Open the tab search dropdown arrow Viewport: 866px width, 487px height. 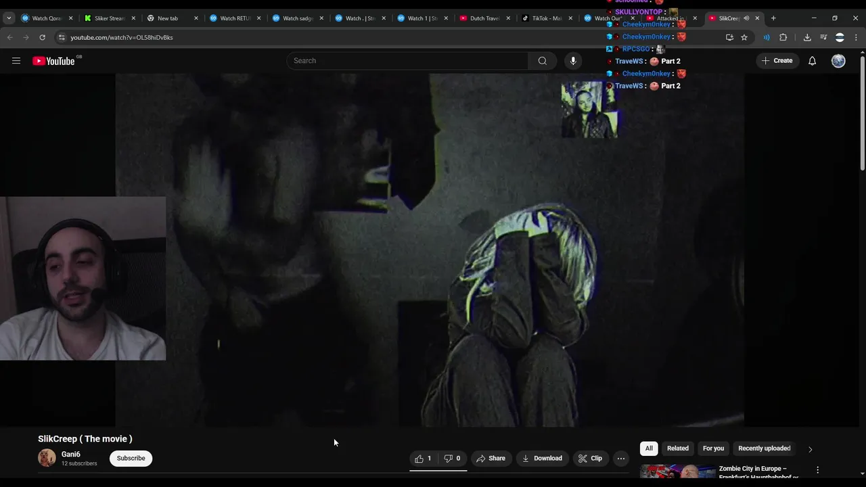pyautogui.click(x=9, y=18)
